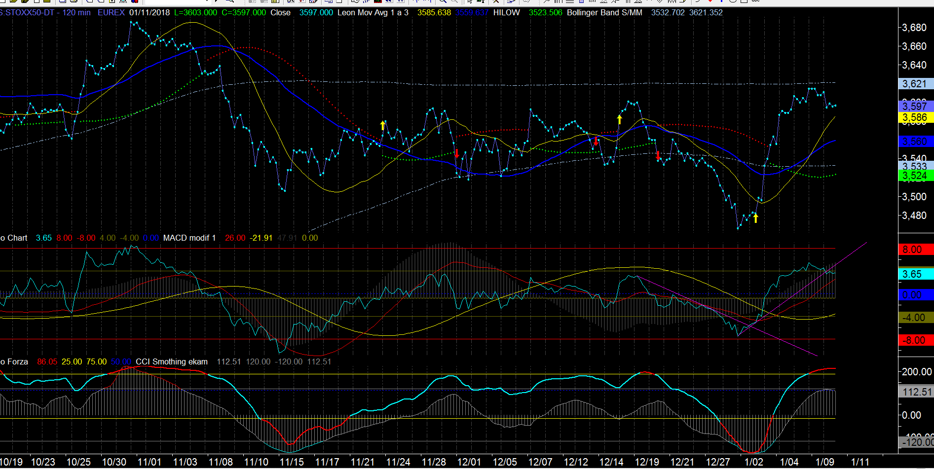Click the 12/14 date on time axis
The height and width of the screenshot is (469, 934).
click(611, 462)
